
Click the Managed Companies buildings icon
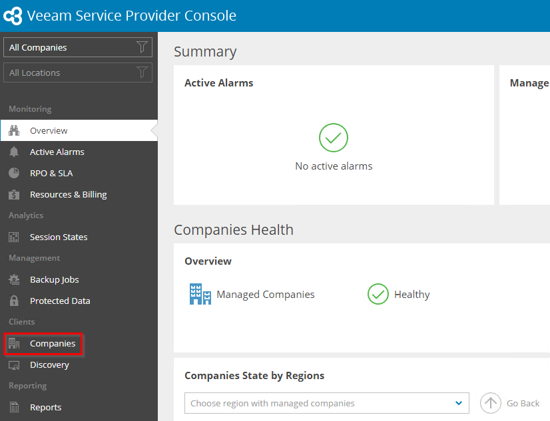pyautogui.click(x=200, y=294)
